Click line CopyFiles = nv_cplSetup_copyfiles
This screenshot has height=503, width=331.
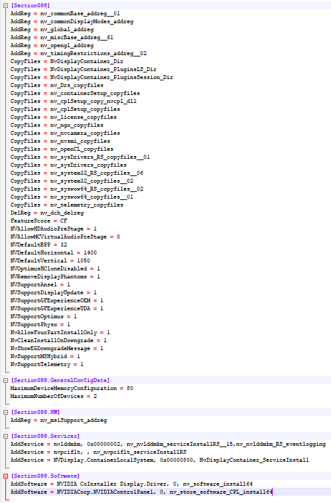tap(65, 109)
